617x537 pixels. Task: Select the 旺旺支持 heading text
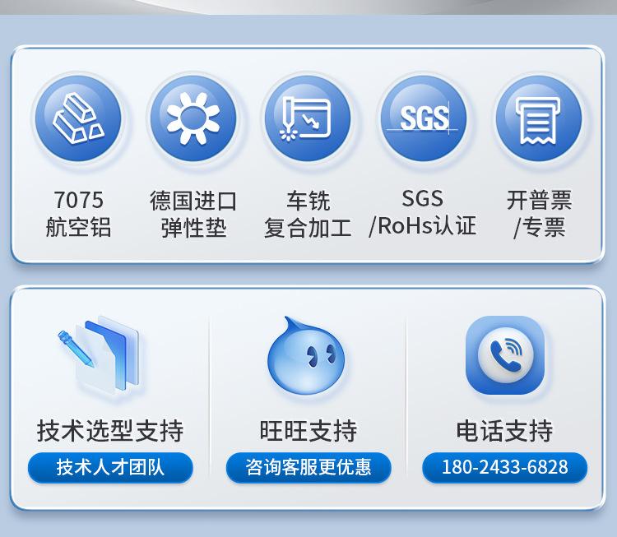308,431
